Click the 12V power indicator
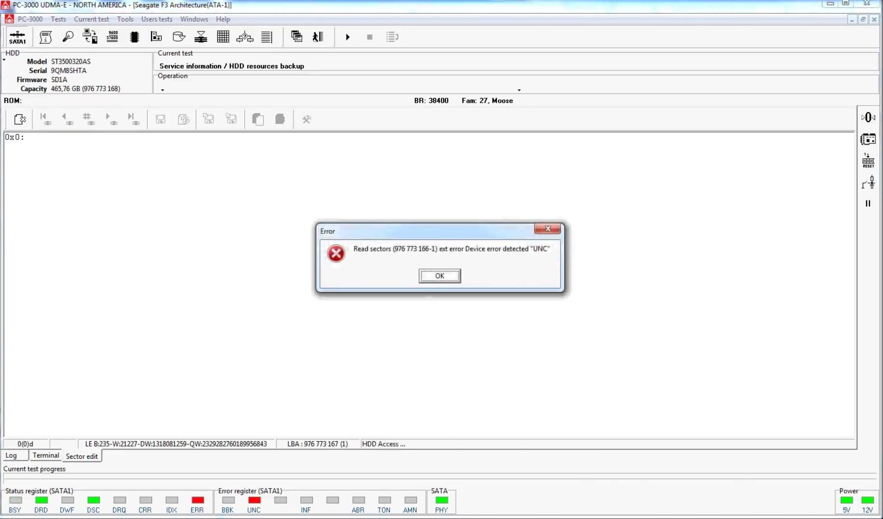Screen dimensions: 883x519 868,500
